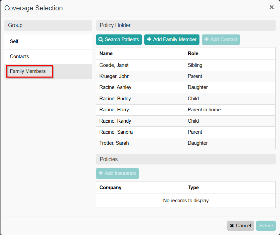This screenshot has width=280, height=235.
Task: Click the plus icon on Add Insurance
Action: (101, 173)
